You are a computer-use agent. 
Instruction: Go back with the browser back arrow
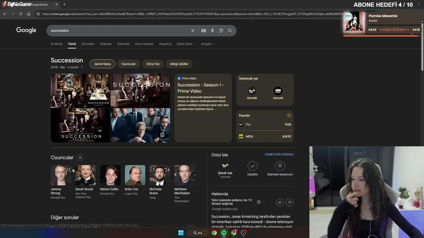(x=5, y=14)
